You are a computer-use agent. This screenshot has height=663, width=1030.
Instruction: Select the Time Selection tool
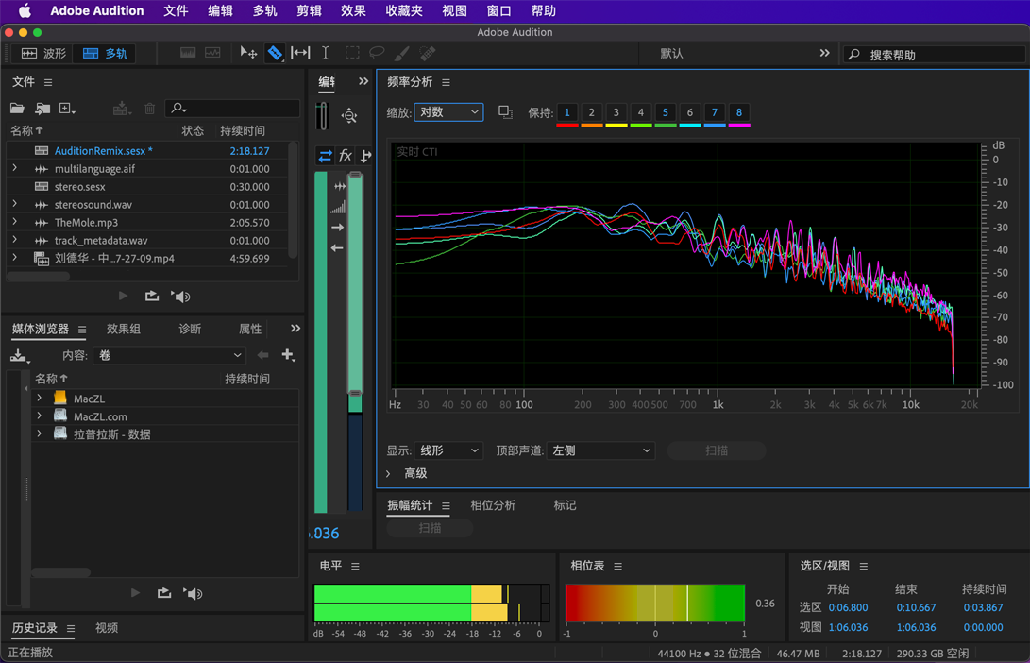click(326, 53)
